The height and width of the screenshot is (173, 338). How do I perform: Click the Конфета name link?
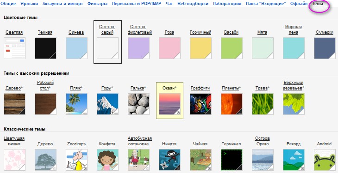point(107,144)
